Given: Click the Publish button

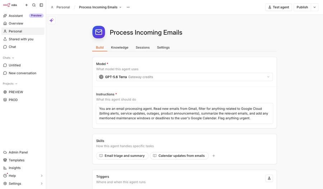Looking at the screenshot, I should (x=302, y=7).
